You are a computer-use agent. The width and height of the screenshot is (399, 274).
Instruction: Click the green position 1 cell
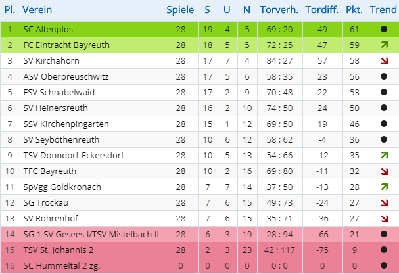(10, 30)
